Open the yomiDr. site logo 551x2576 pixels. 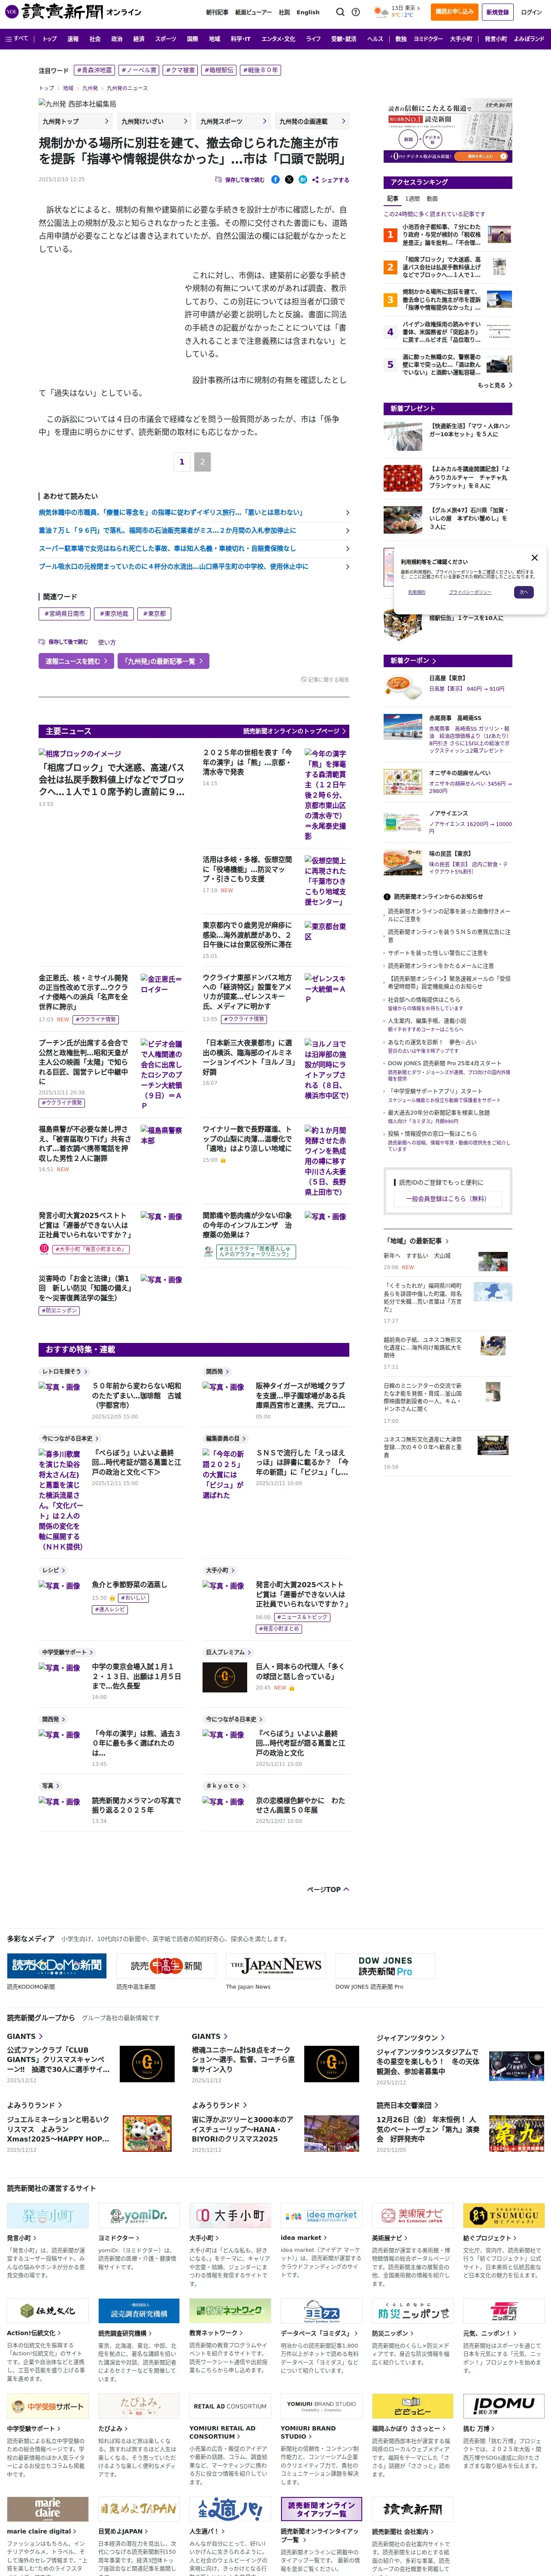click(x=139, y=2216)
